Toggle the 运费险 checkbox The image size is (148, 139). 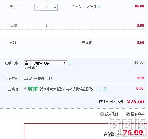(x=25, y=88)
